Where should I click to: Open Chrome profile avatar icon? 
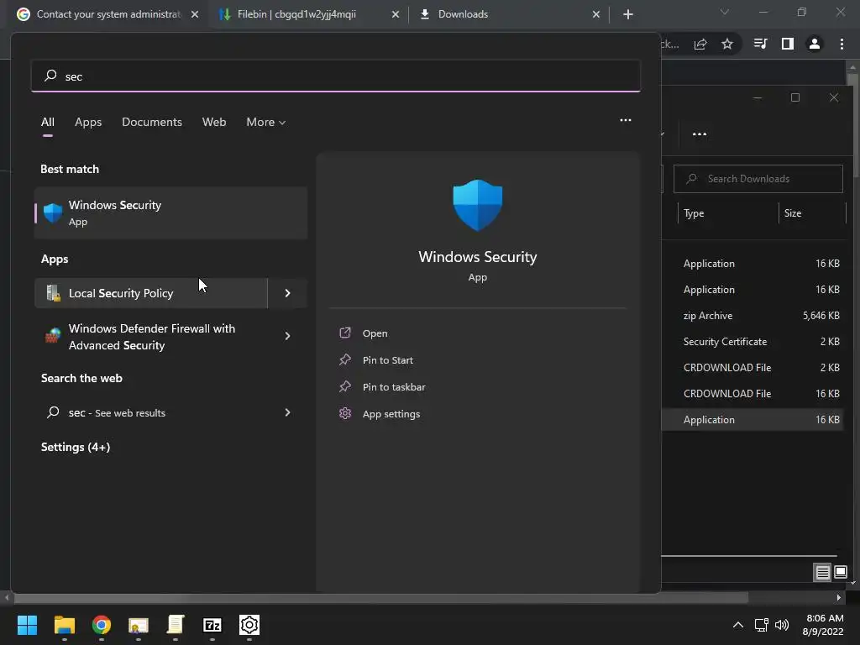pos(815,44)
